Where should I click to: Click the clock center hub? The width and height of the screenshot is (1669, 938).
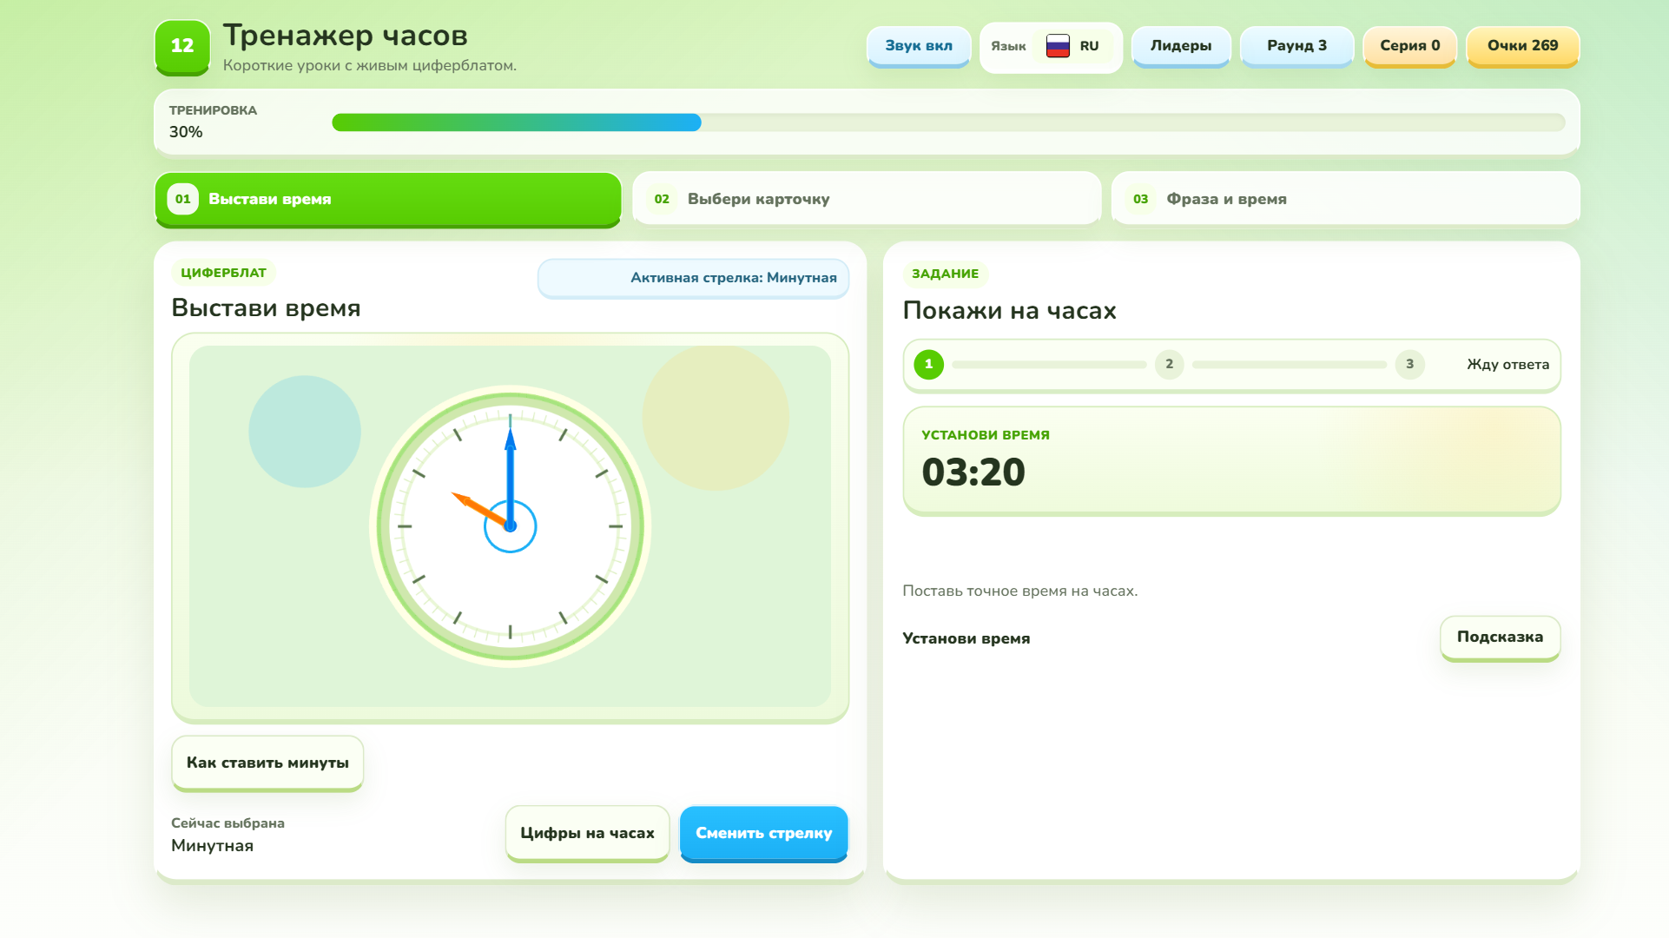(511, 526)
